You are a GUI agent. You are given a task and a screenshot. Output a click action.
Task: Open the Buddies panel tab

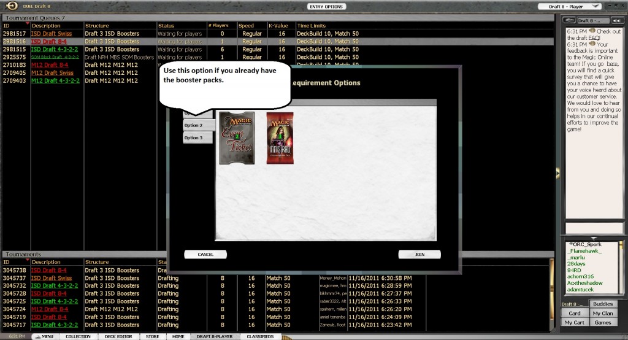[x=603, y=304]
